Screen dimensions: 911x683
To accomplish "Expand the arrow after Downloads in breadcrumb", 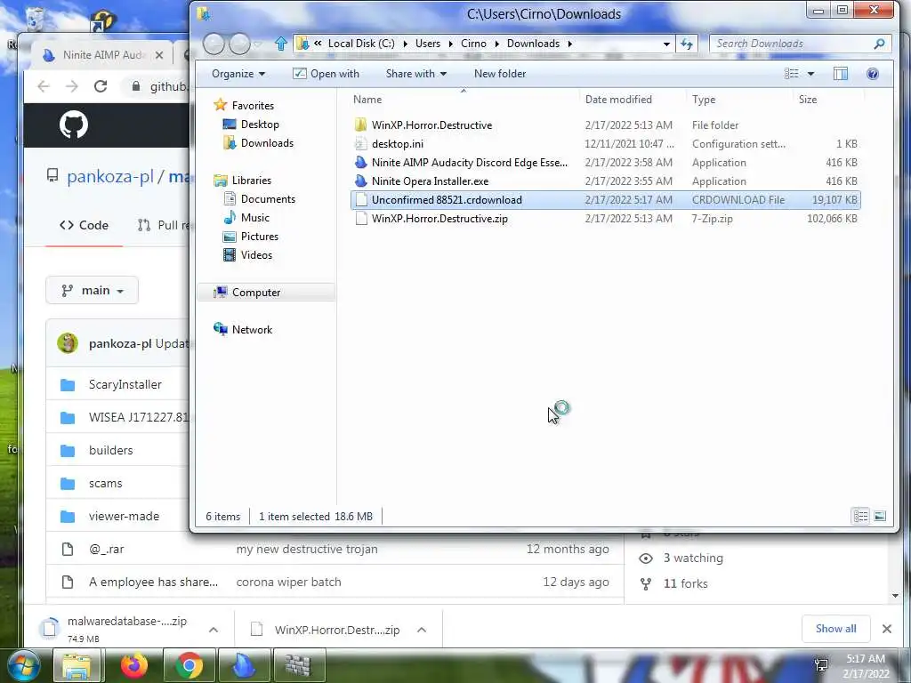I will click(570, 44).
